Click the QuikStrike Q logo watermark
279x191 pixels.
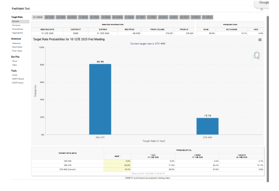257,55
